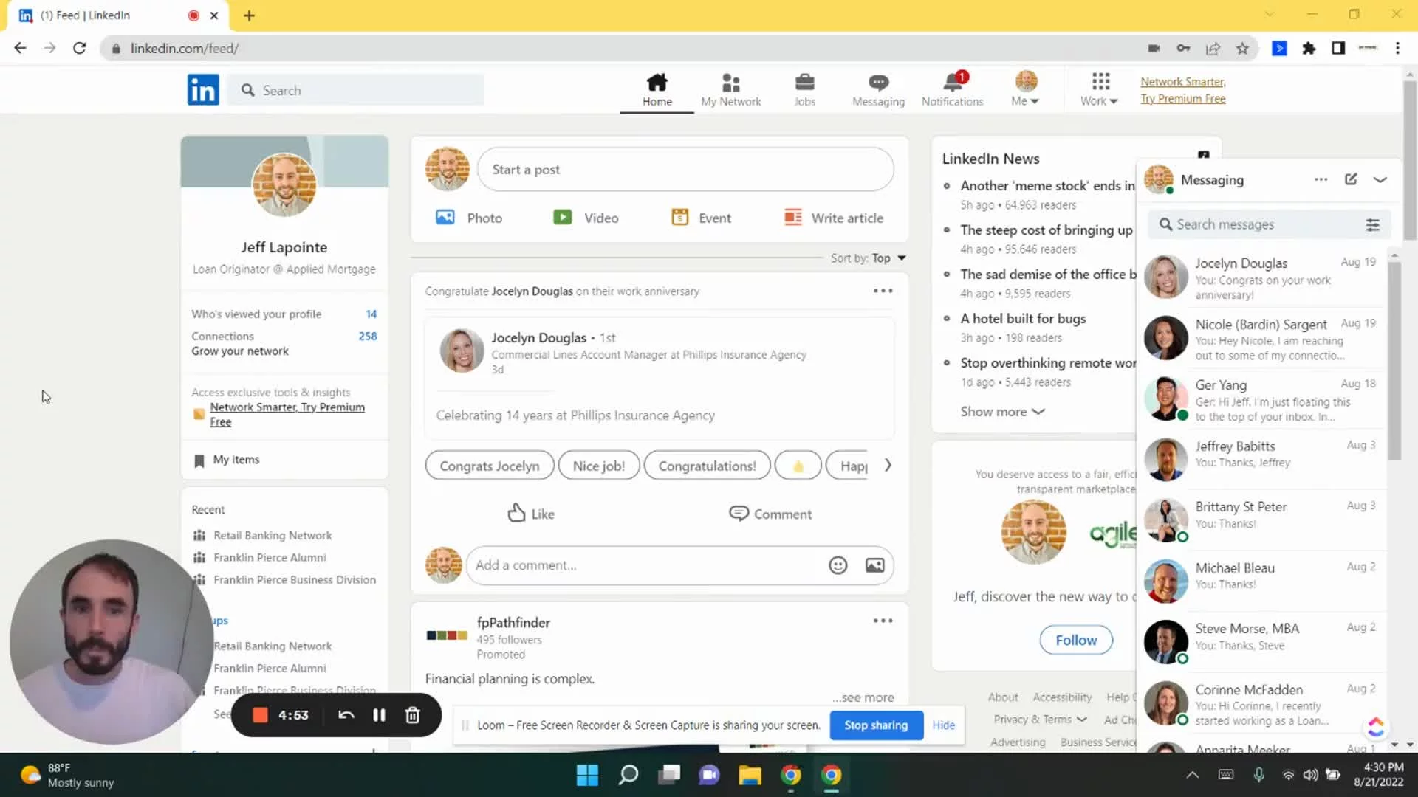The width and height of the screenshot is (1418, 797).
Task: Open taskbar search magnifier icon
Action: (x=628, y=775)
